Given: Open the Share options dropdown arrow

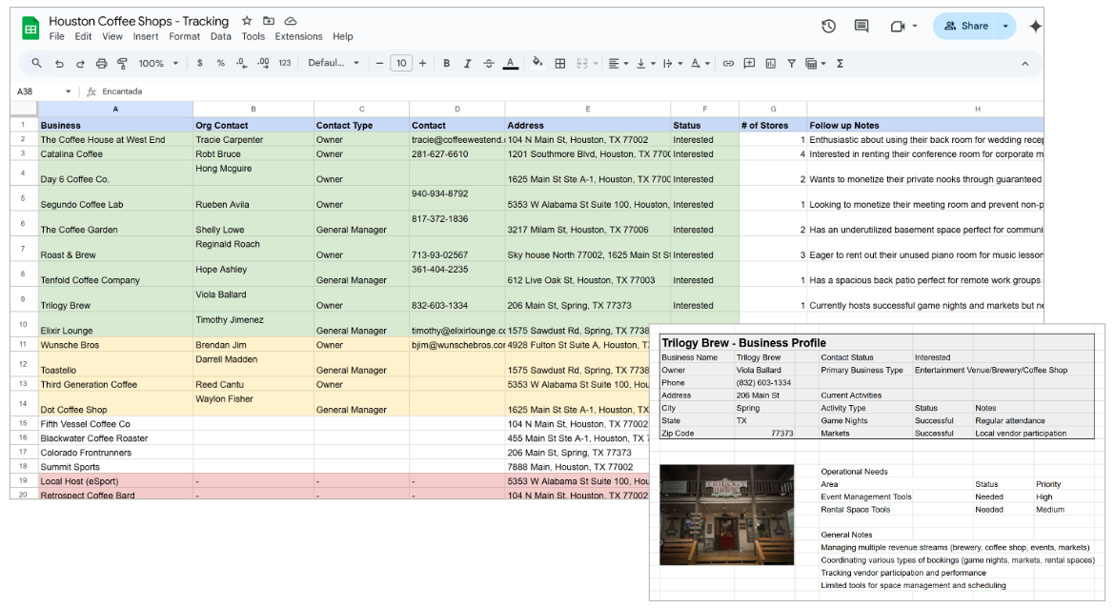Looking at the screenshot, I should tap(1005, 27).
